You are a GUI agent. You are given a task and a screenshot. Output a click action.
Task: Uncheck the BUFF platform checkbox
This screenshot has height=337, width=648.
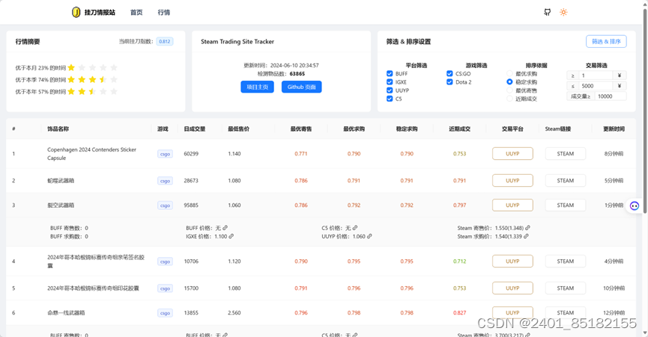(x=390, y=74)
